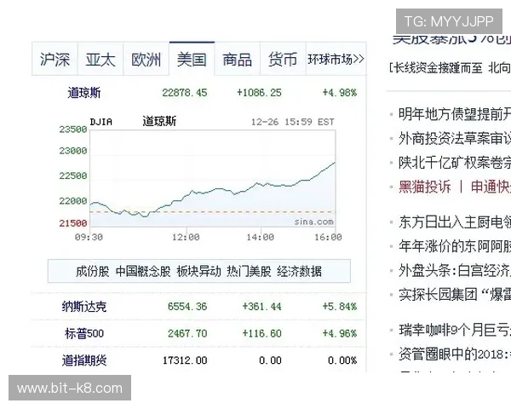Open the 亚太 tab

[x=100, y=60]
